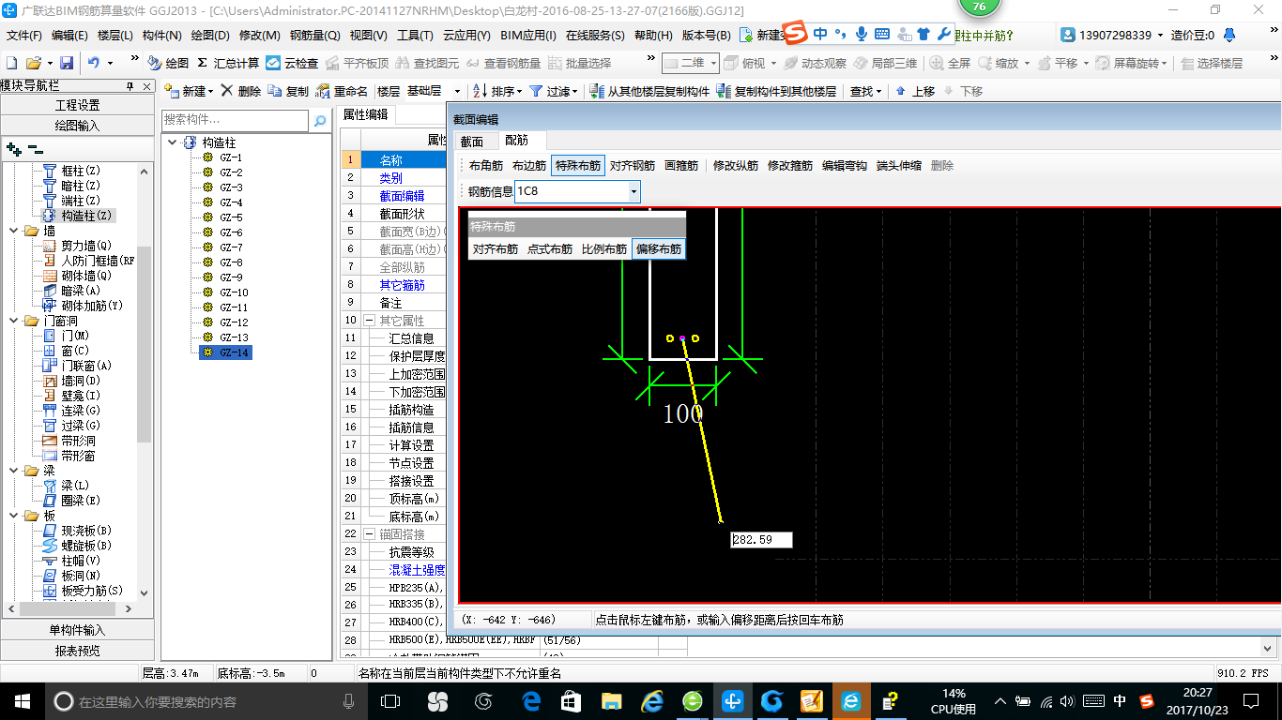Open the 二维 view mode dropdown

pyautogui.click(x=691, y=63)
